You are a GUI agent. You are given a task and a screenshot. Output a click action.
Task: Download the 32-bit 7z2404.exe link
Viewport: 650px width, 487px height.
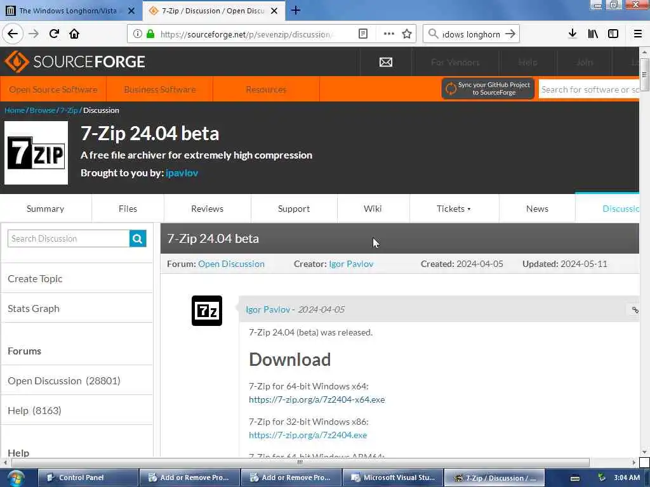pos(308,435)
